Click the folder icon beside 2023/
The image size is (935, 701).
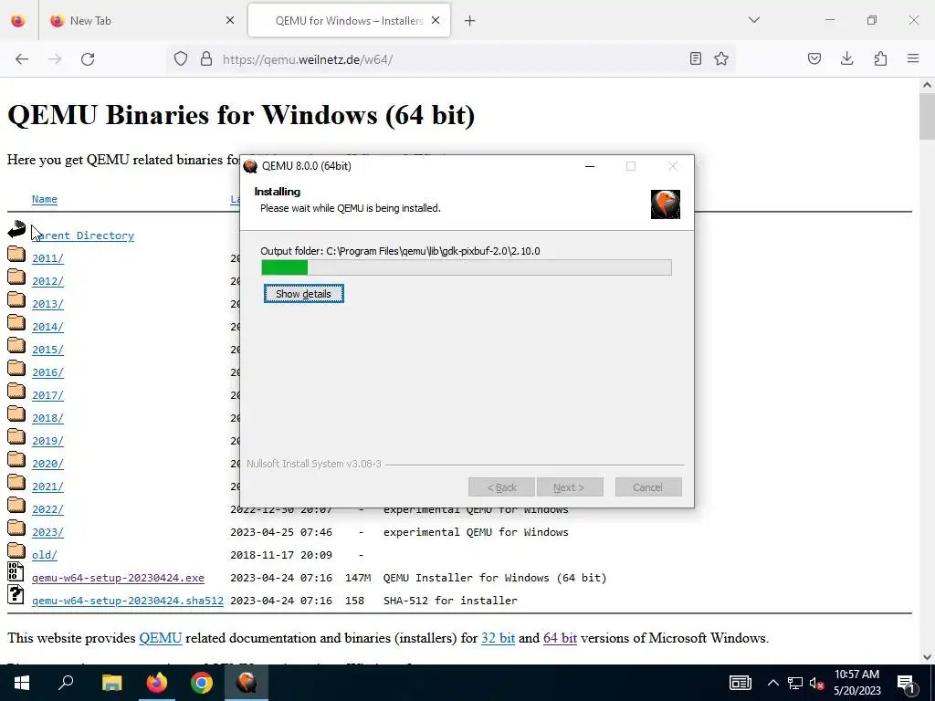click(x=16, y=528)
